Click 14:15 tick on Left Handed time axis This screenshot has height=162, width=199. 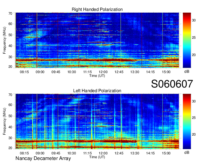click(150, 153)
